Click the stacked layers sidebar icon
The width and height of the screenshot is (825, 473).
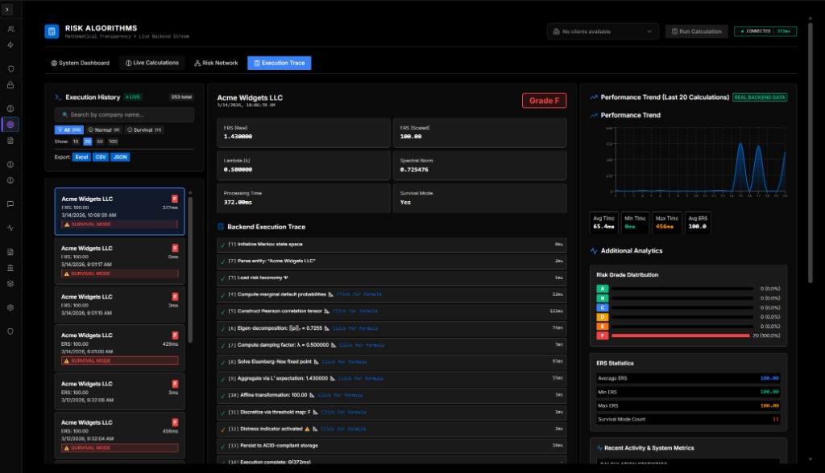point(10,283)
